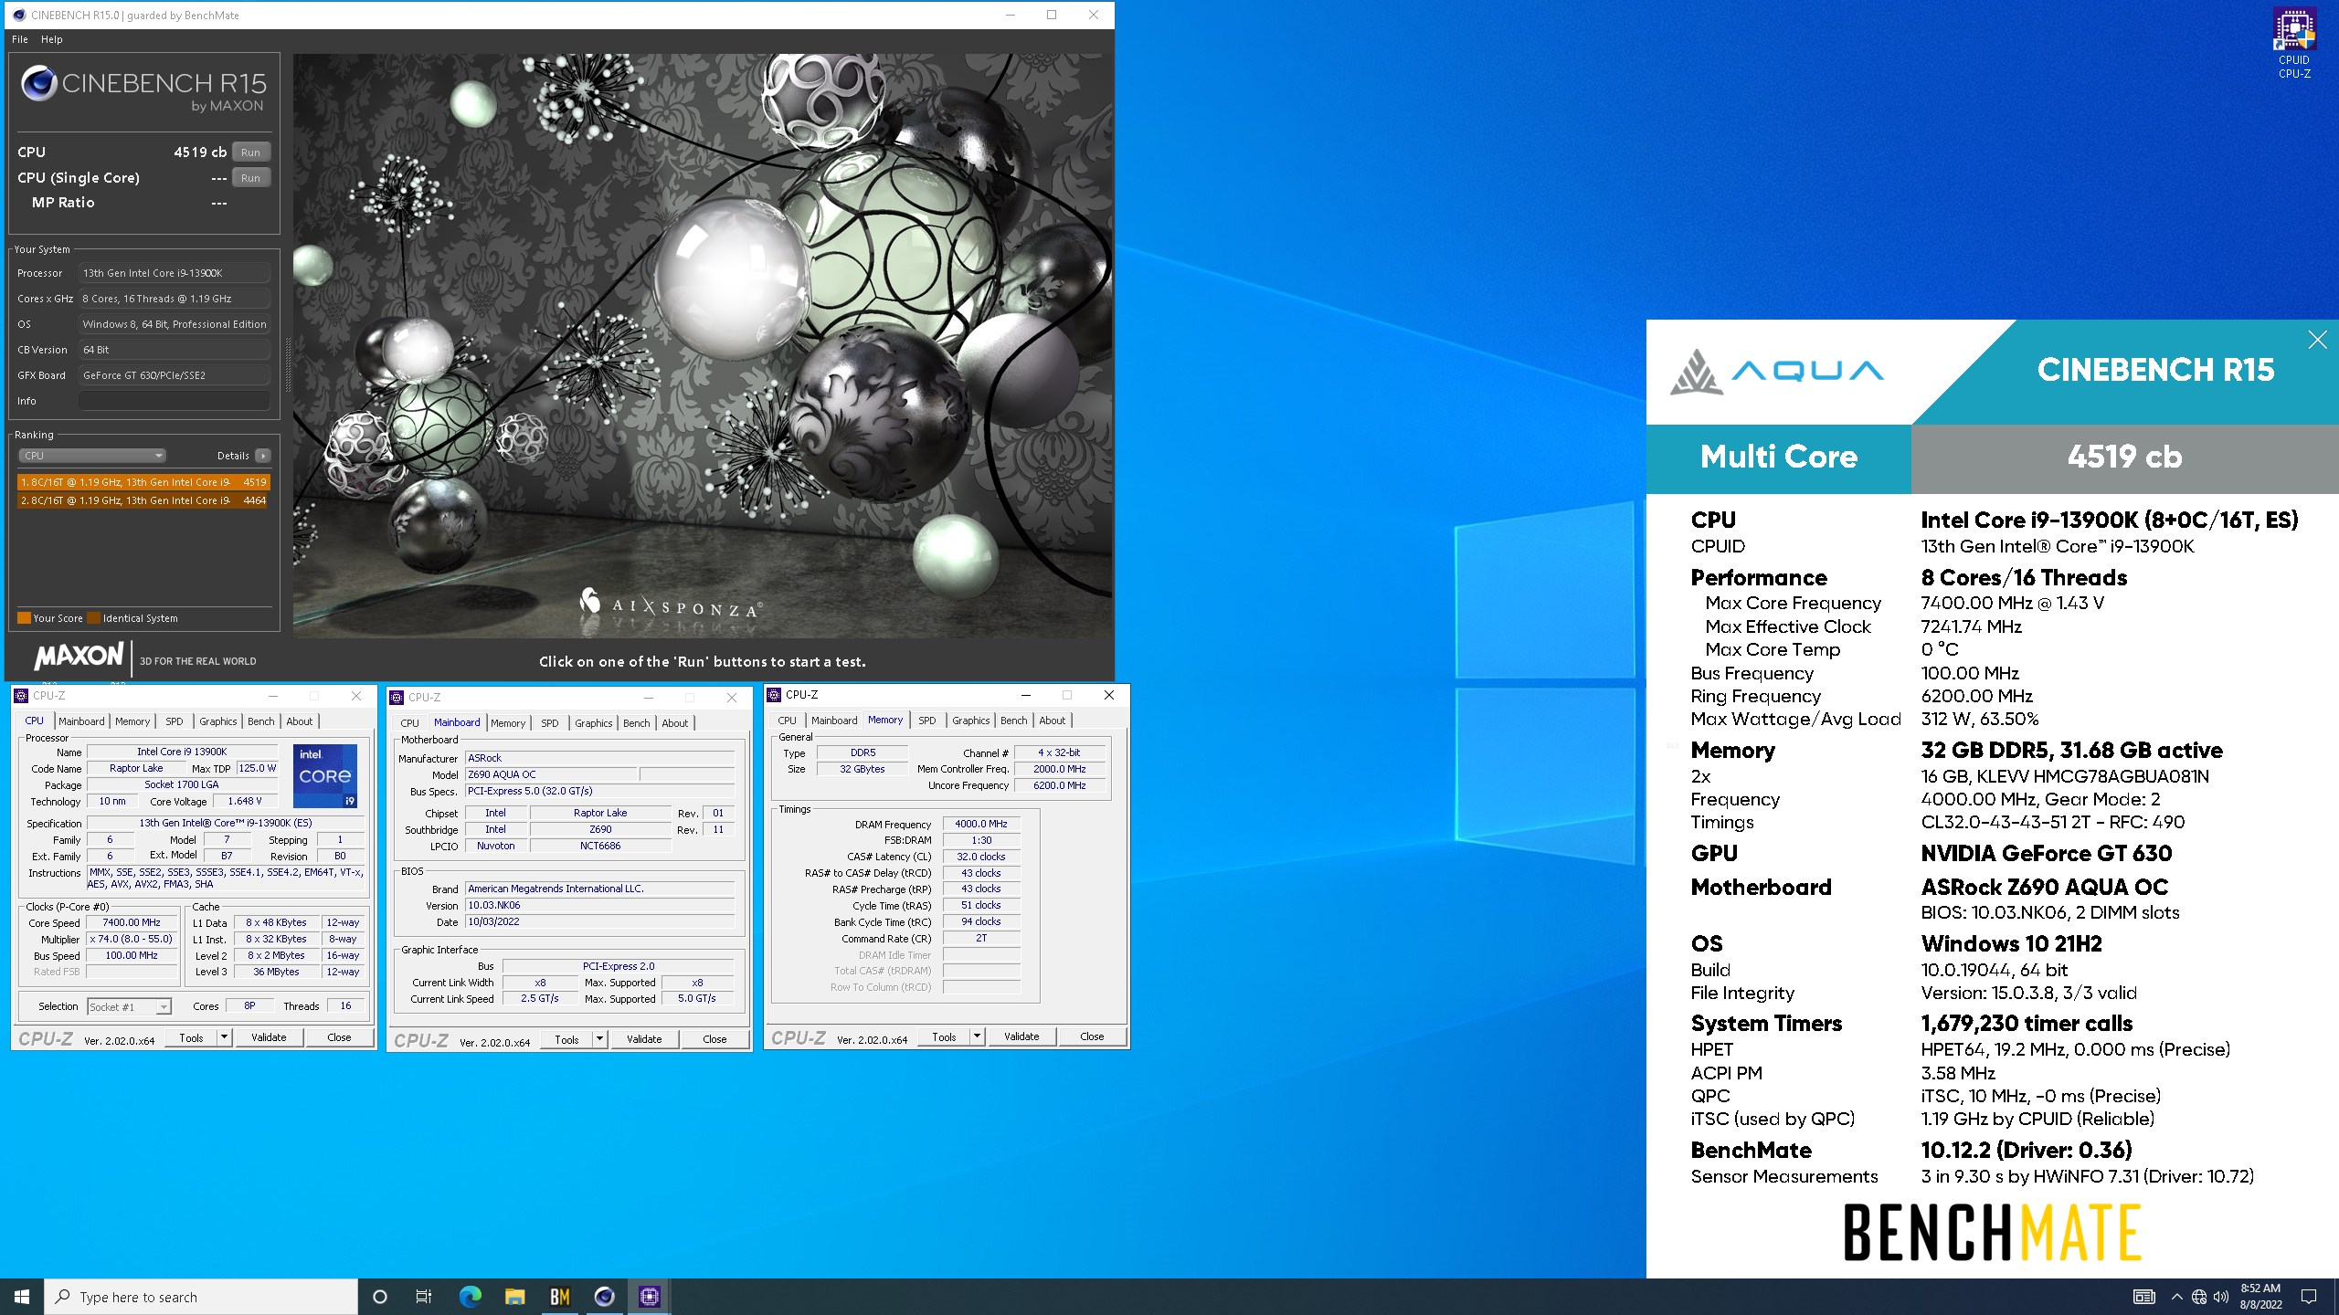Expand the Ranking CPU dropdown

tap(91, 456)
